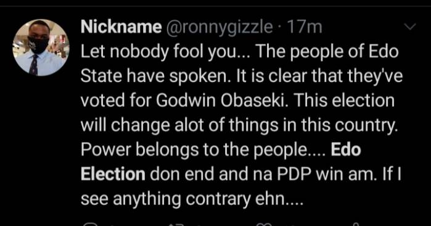Open the bold Edo trending term

point(346,149)
